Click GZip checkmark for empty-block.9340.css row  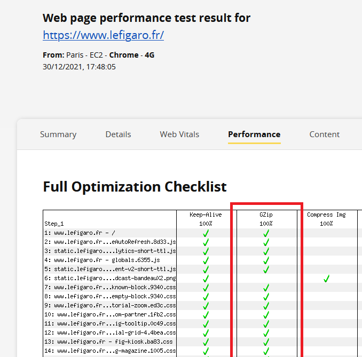pos(266,297)
